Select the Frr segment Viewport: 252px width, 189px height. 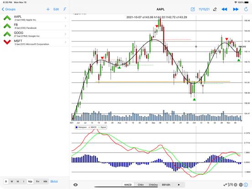tap(38, 181)
